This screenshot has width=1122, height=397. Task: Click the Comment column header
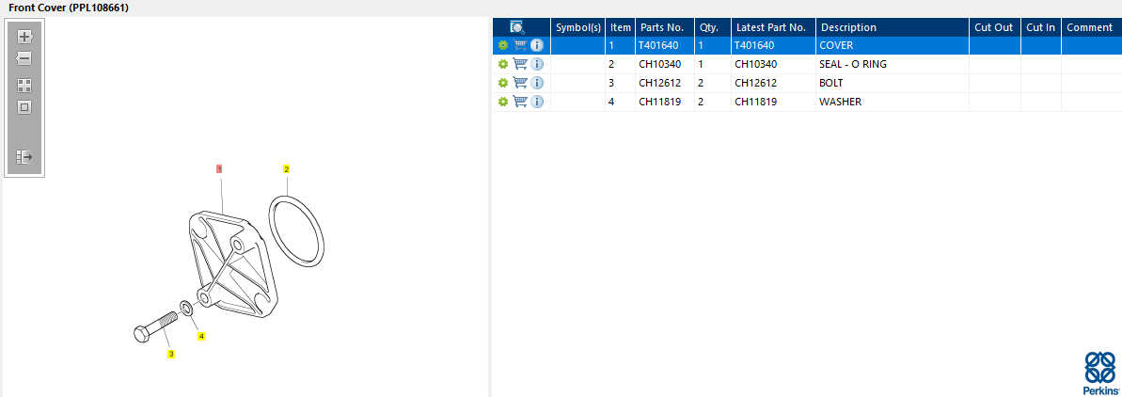coord(1091,27)
